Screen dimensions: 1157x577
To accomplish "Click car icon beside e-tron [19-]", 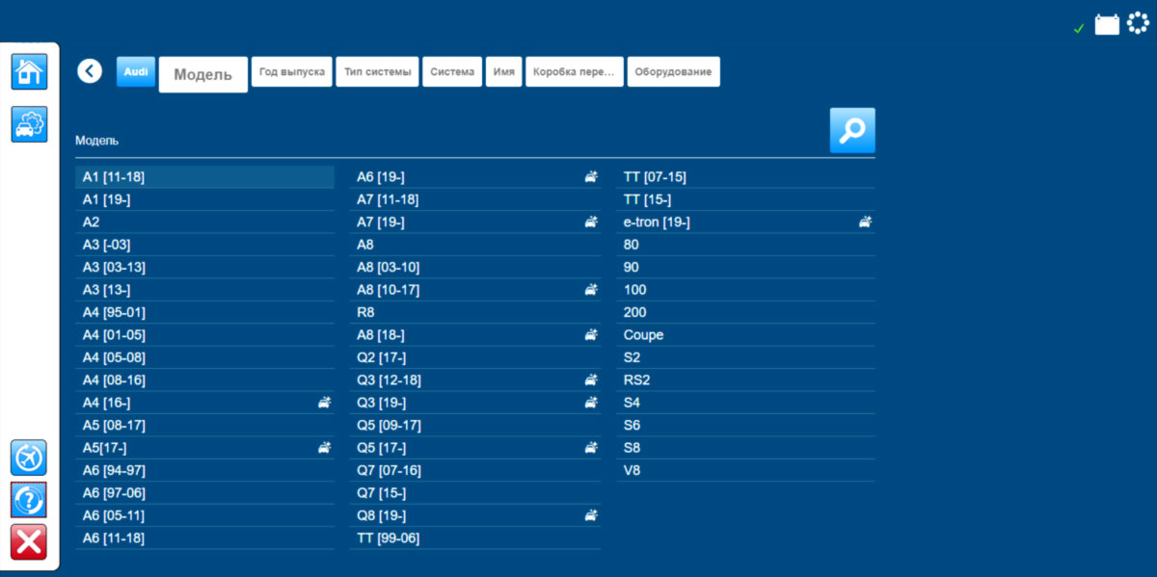I will click(x=866, y=223).
